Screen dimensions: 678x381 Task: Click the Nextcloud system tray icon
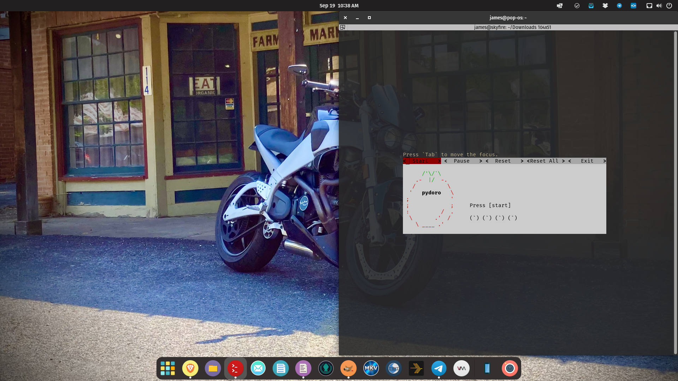634,6
